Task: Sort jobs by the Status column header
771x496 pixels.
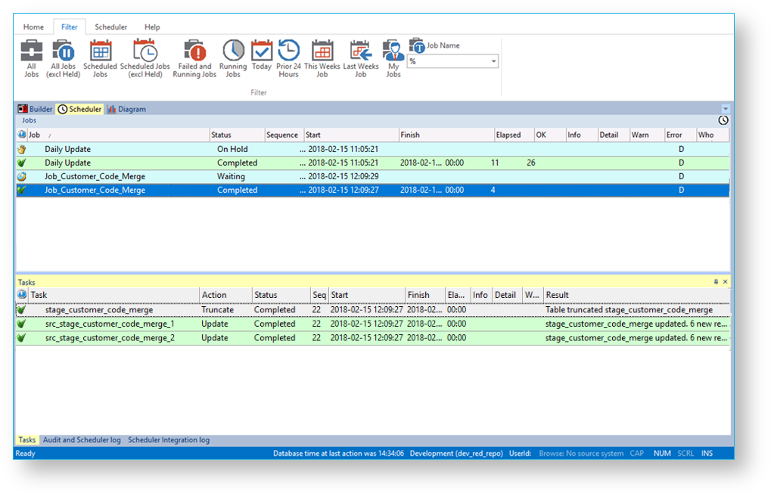Action: point(236,135)
